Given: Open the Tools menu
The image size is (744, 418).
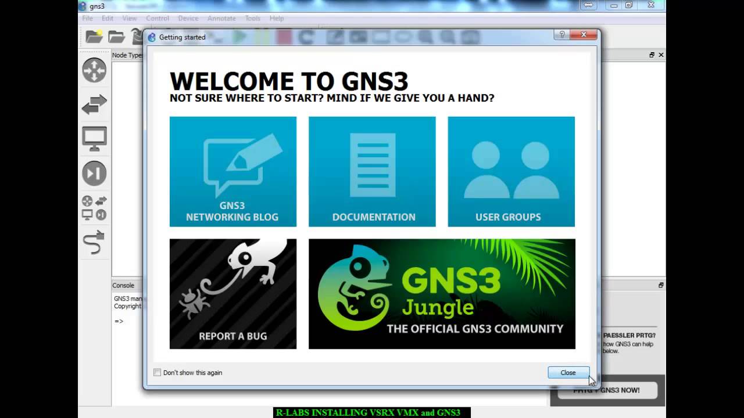Looking at the screenshot, I should click(x=252, y=18).
